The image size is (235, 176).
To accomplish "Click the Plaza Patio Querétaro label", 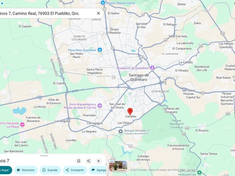I will (82, 50).
